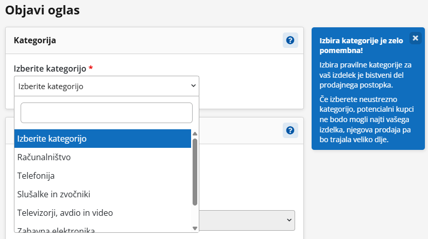Image resolution: width=428 pixels, height=239 pixels.
Task: Click the help icon in Kategorija header
Action: tap(290, 40)
